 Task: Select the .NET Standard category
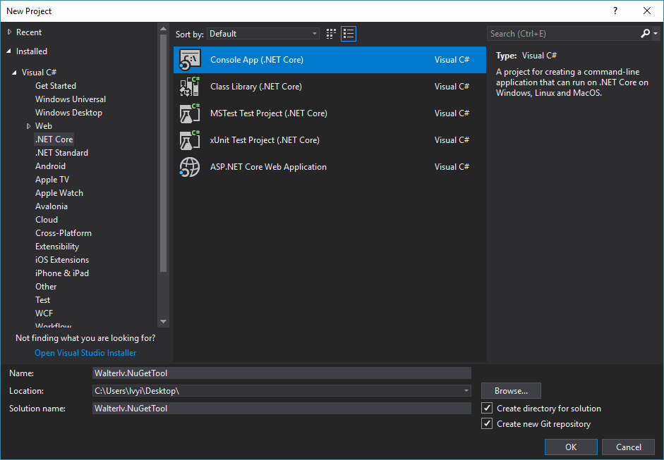pyautogui.click(x=61, y=153)
